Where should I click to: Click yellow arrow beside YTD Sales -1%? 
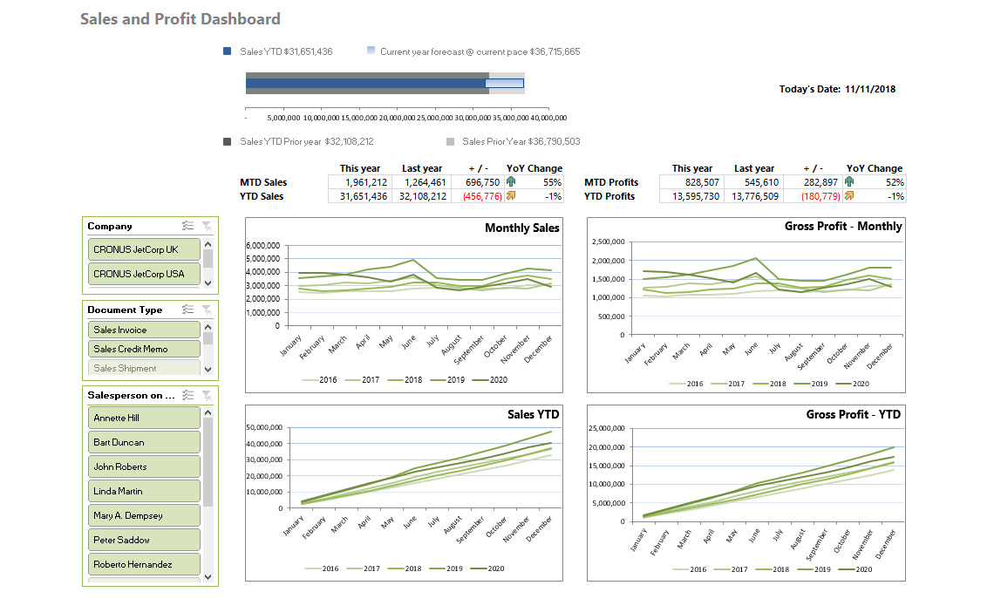[511, 196]
